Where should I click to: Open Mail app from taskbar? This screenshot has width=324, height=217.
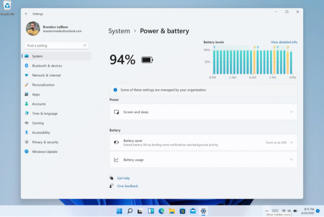193,211
